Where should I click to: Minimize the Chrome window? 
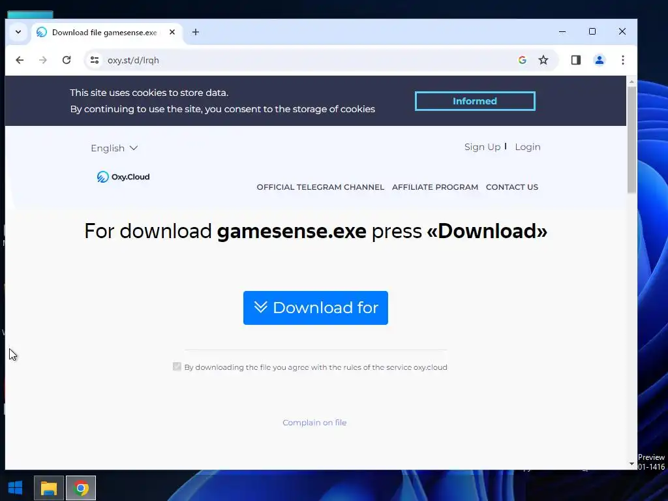(562, 31)
